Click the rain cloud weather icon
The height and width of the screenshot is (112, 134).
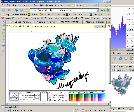[x=96, y=5]
